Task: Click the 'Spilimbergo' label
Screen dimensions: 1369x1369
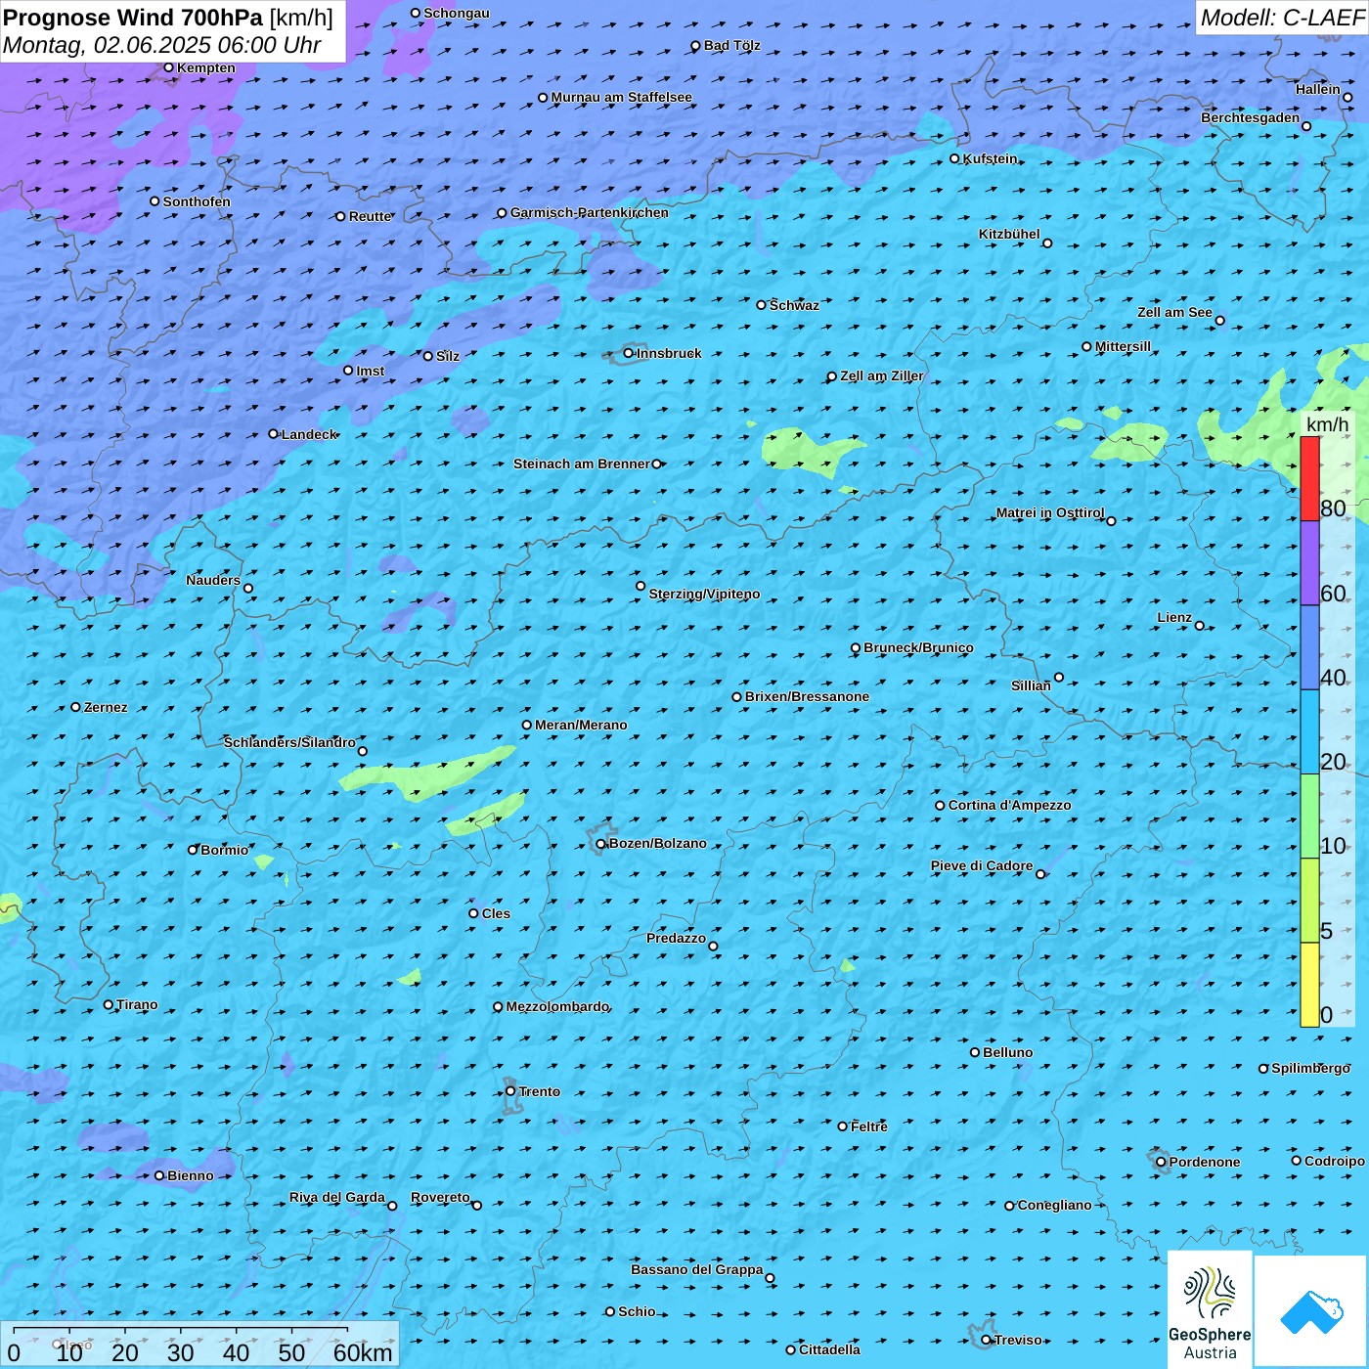Action: [1311, 1068]
